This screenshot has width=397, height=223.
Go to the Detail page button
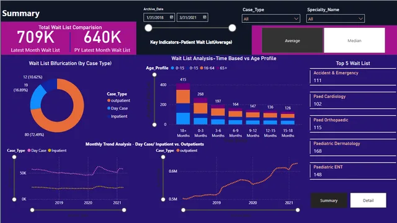[368, 200]
